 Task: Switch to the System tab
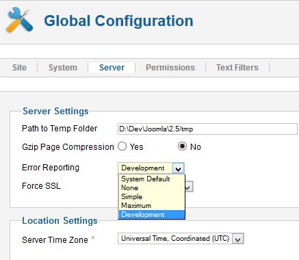(63, 68)
